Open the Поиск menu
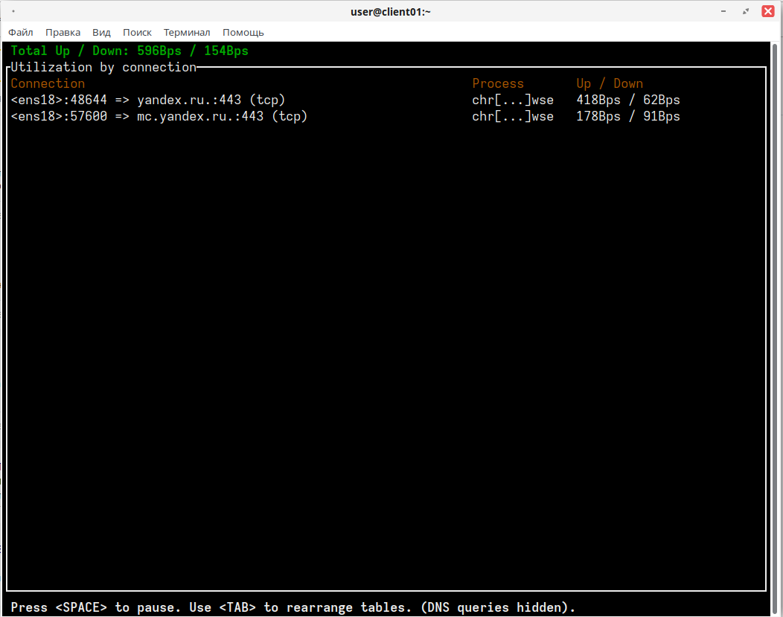This screenshot has height=617, width=783. (x=137, y=33)
